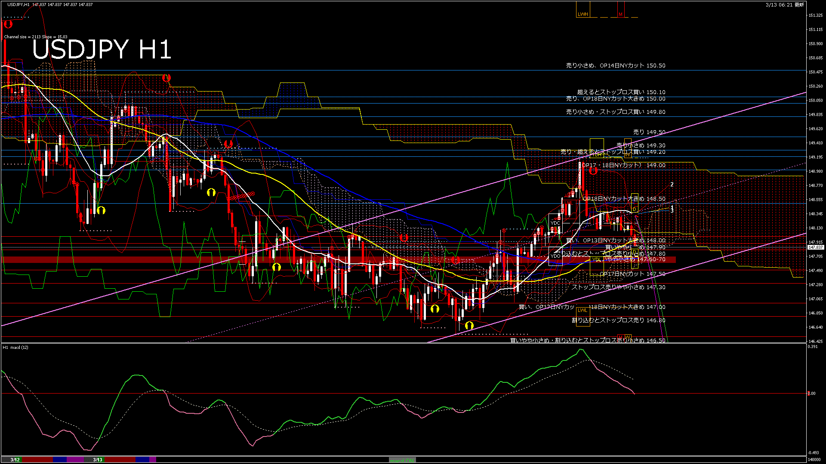826x464 pixels.
Task: Click the 3/13 date marker
Action: [x=98, y=460]
